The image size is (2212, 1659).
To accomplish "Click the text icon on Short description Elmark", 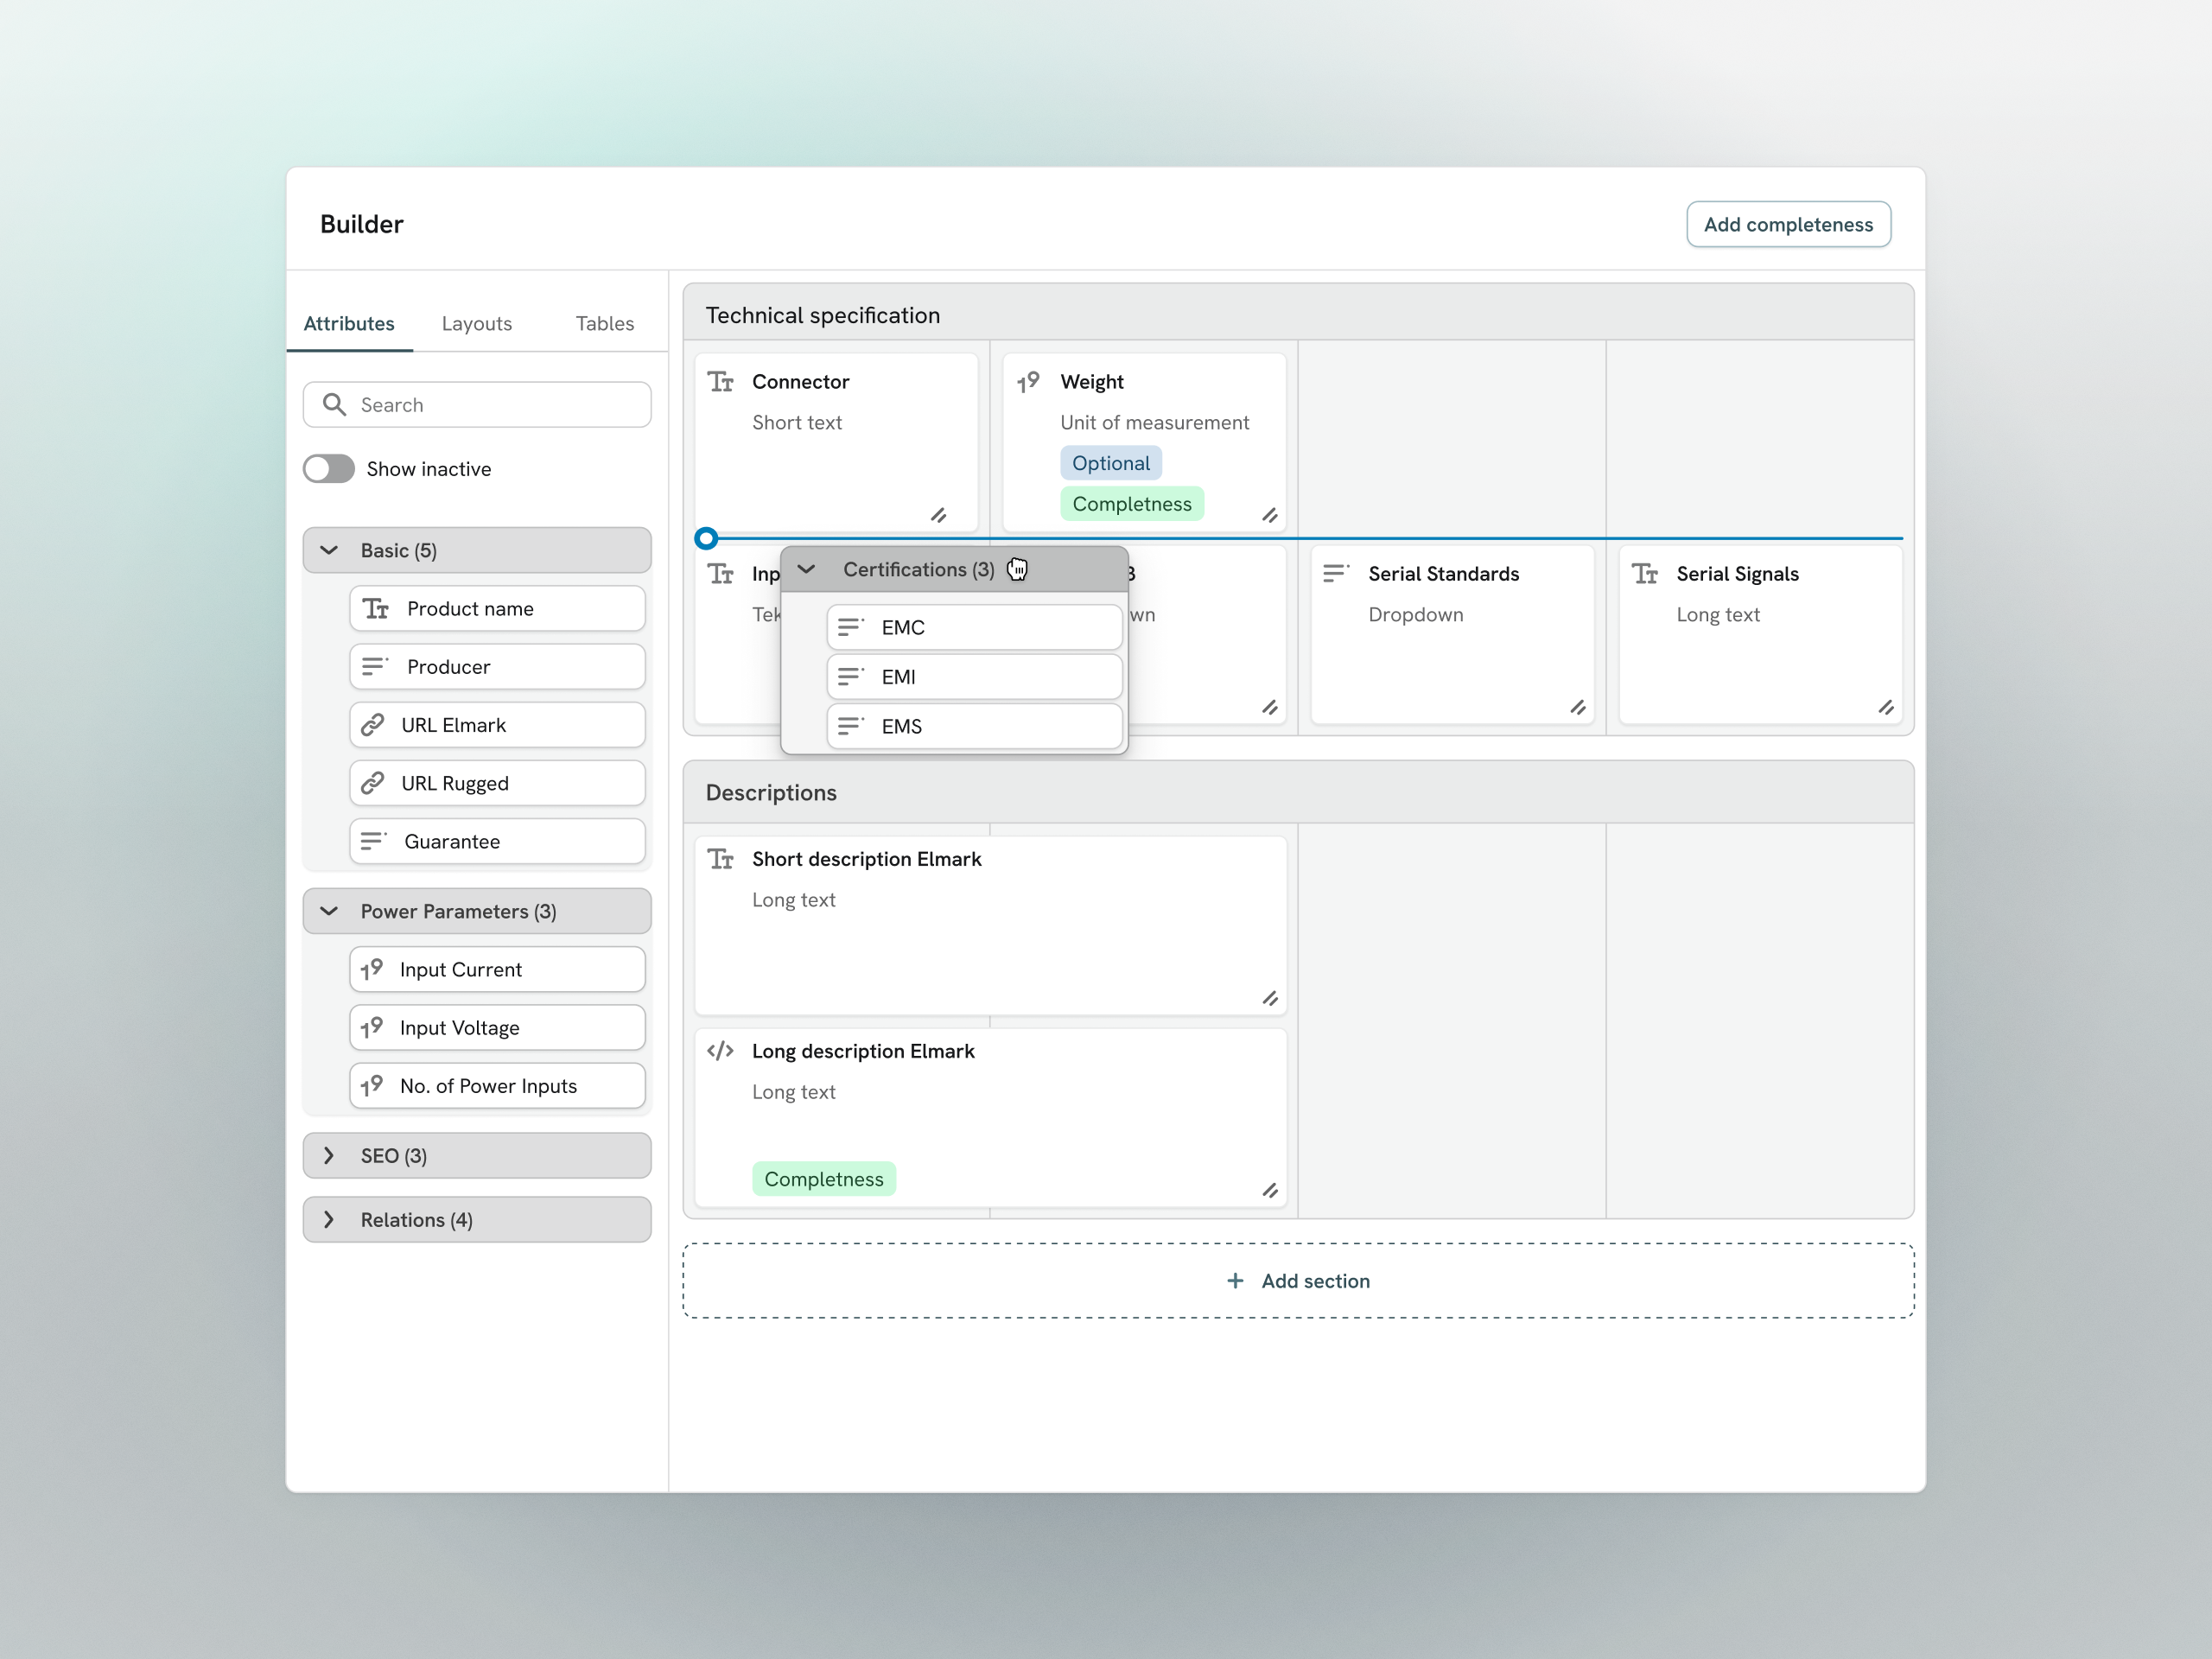I will pyautogui.click(x=720, y=859).
